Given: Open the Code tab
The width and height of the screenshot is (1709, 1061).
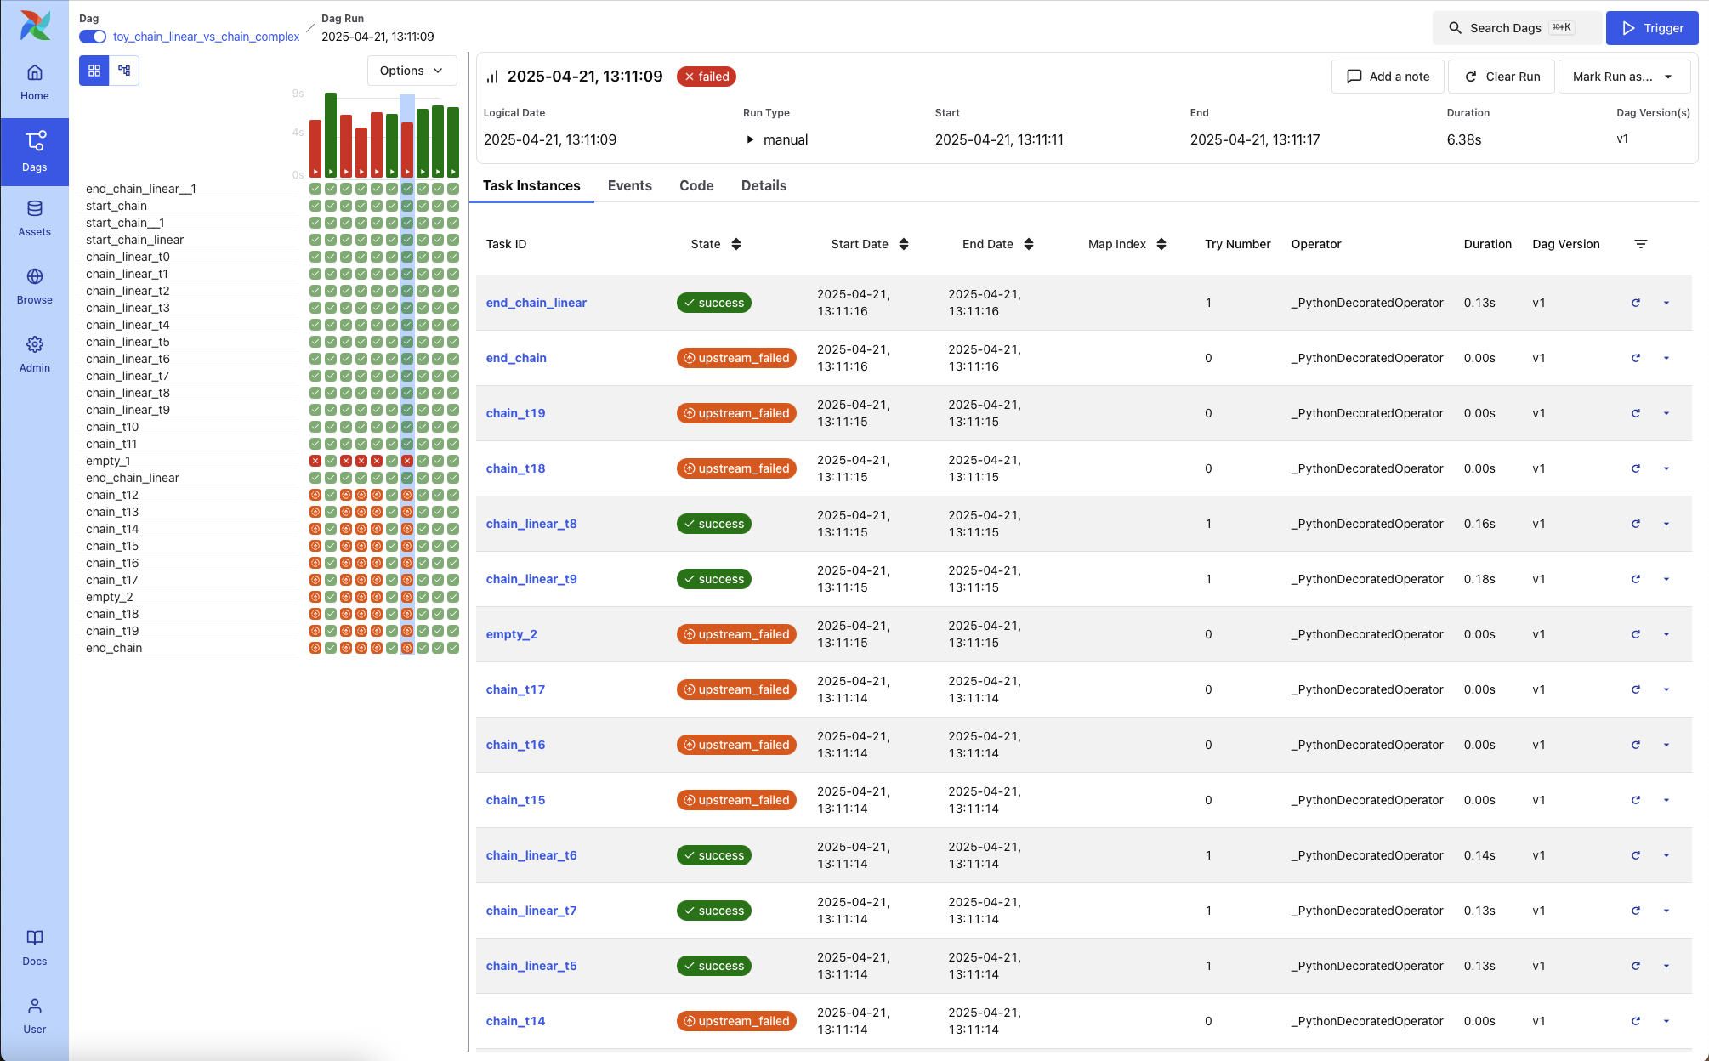Looking at the screenshot, I should pos(696,185).
